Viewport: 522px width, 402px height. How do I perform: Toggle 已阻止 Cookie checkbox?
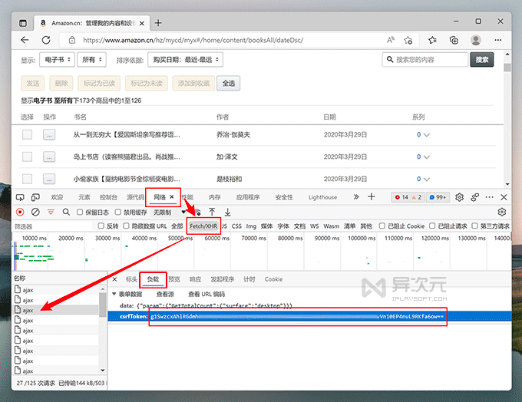pos(382,226)
